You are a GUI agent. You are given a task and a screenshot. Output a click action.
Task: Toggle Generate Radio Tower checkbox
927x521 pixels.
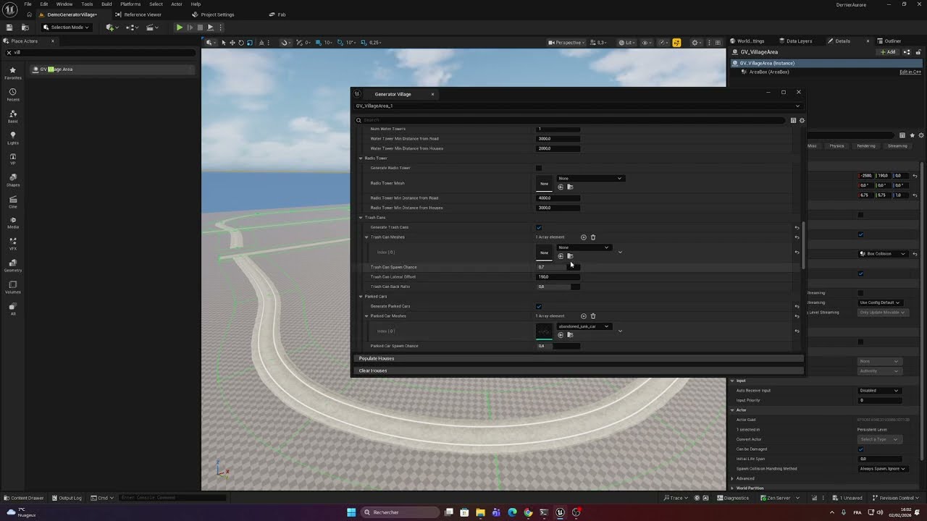click(x=539, y=168)
